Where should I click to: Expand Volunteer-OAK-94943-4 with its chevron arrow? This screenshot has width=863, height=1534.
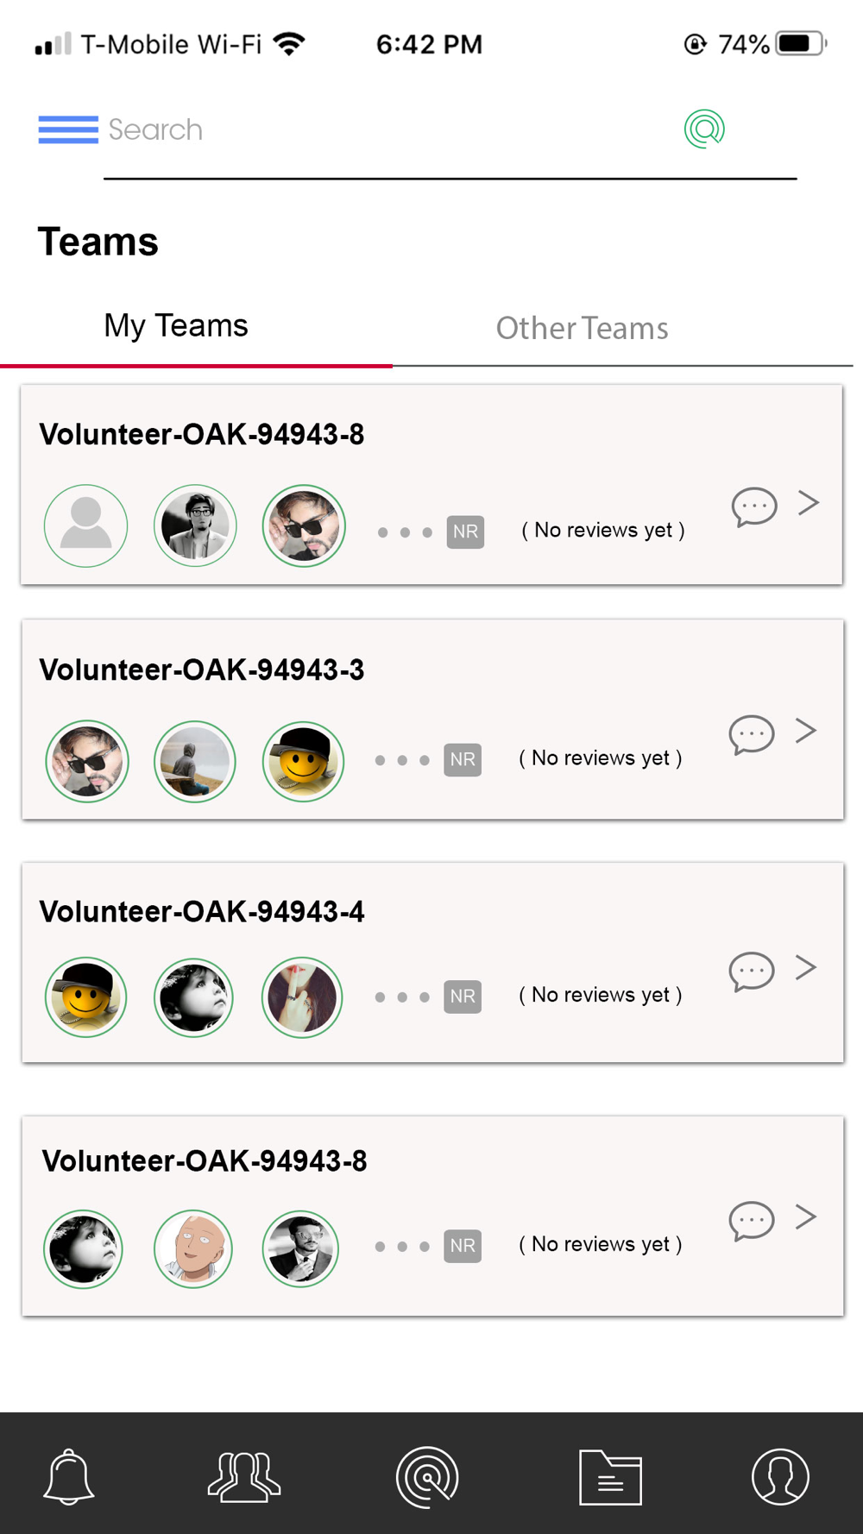806,967
